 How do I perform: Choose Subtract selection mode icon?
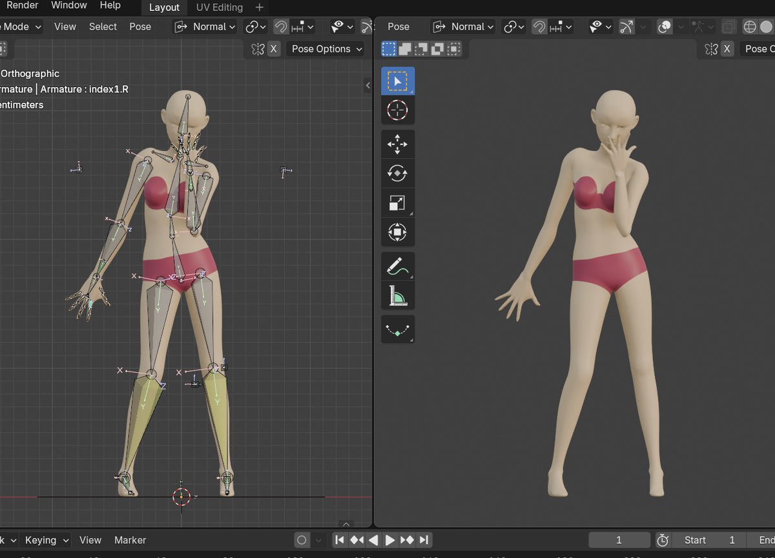pos(421,48)
